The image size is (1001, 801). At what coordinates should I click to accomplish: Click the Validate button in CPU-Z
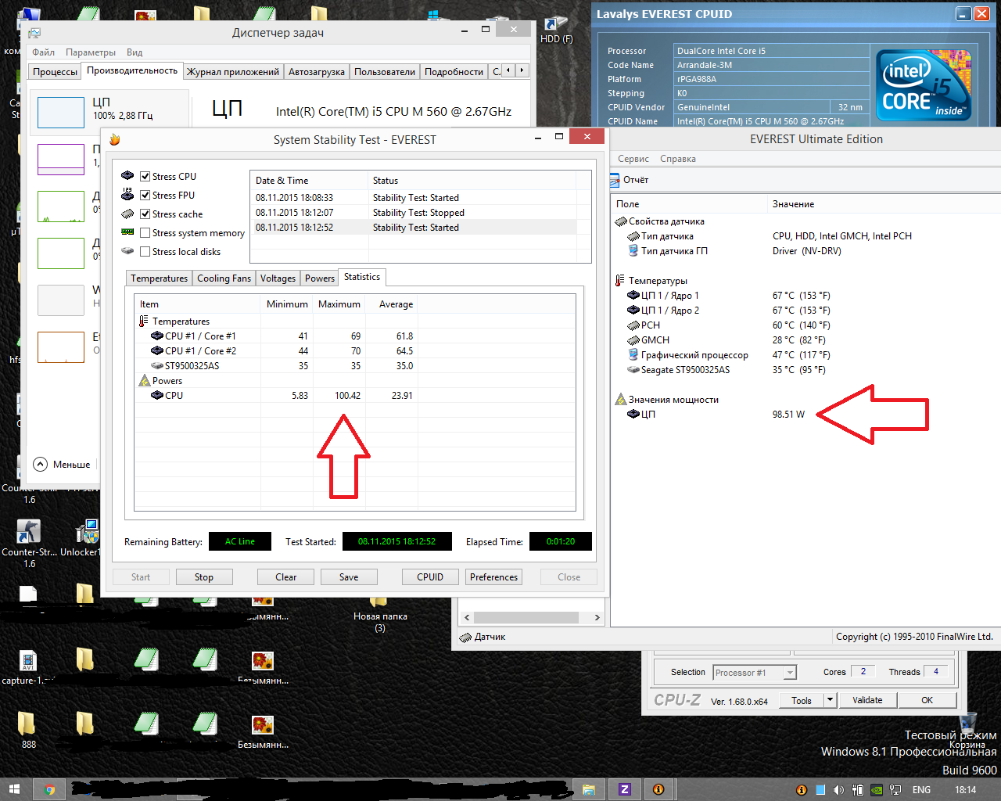click(x=867, y=700)
